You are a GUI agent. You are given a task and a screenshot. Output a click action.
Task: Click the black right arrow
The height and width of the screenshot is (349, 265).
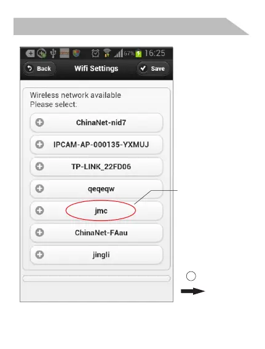[x=192, y=291]
